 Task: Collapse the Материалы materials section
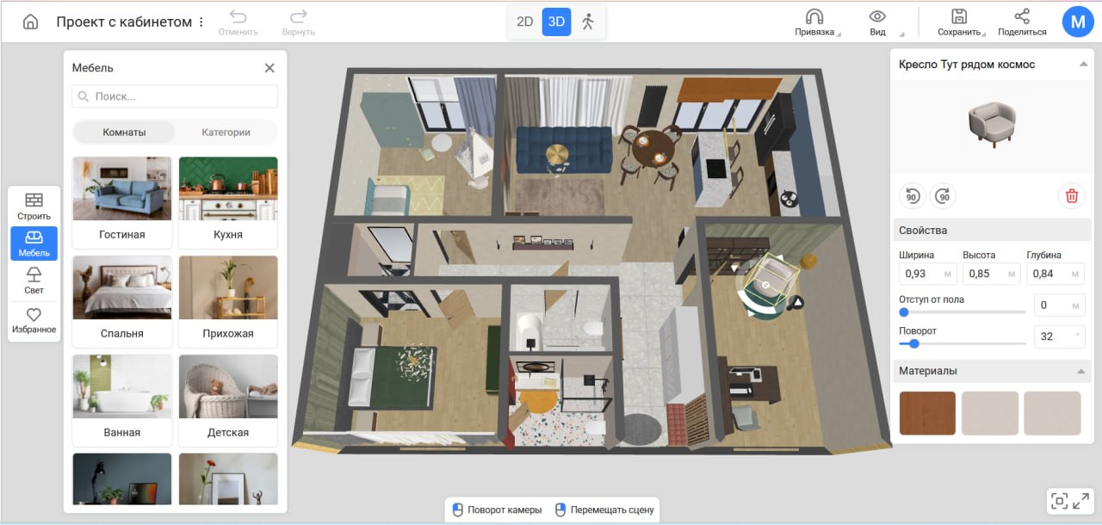(x=1081, y=371)
